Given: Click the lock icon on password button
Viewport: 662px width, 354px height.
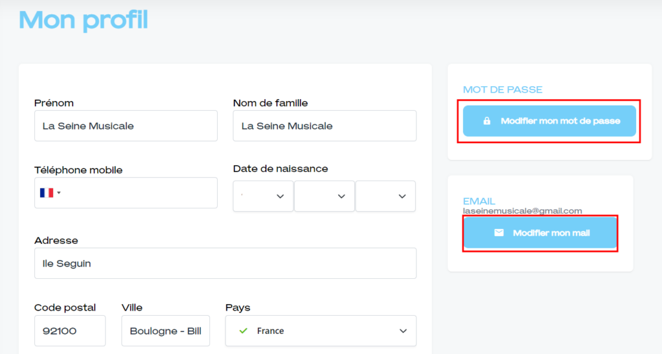Looking at the screenshot, I should [x=487, y=121].
